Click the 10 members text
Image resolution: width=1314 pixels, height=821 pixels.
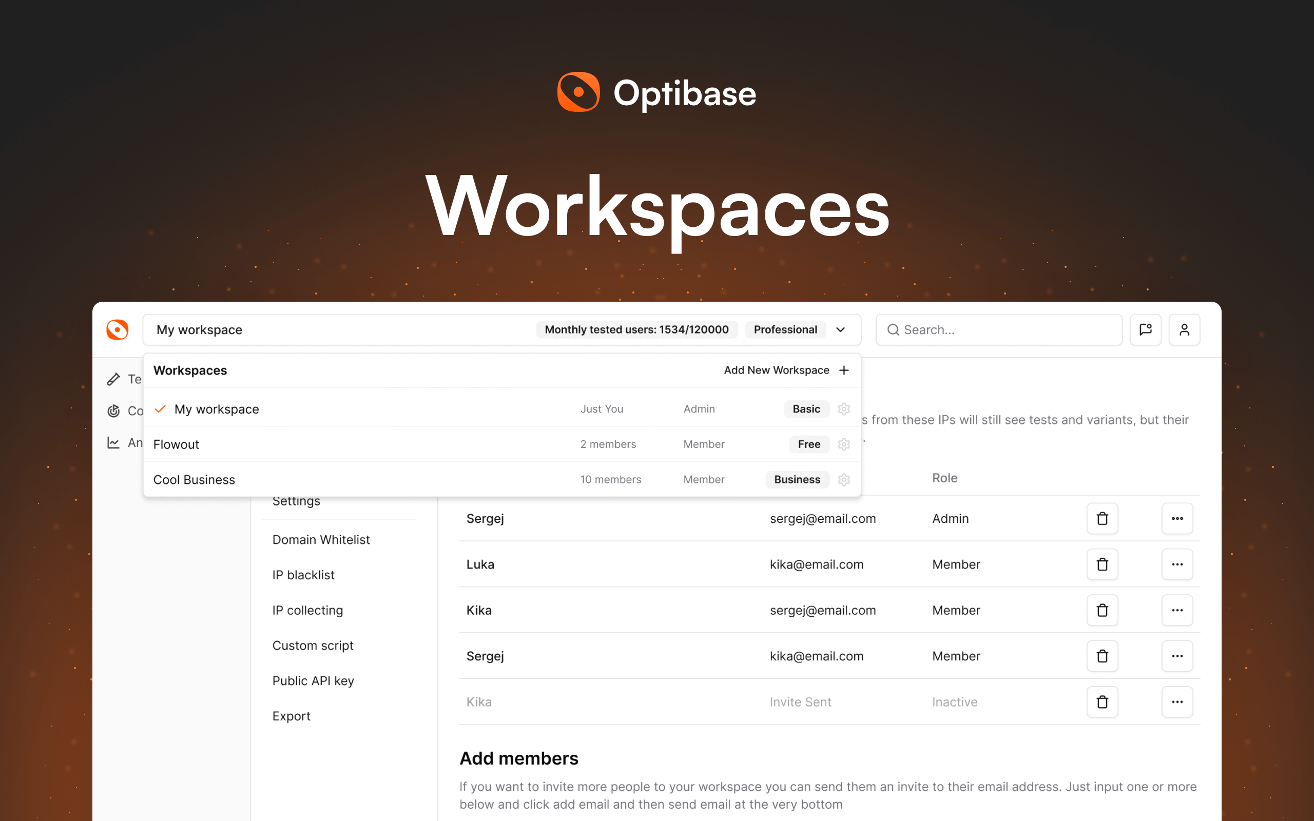point(610,479)
